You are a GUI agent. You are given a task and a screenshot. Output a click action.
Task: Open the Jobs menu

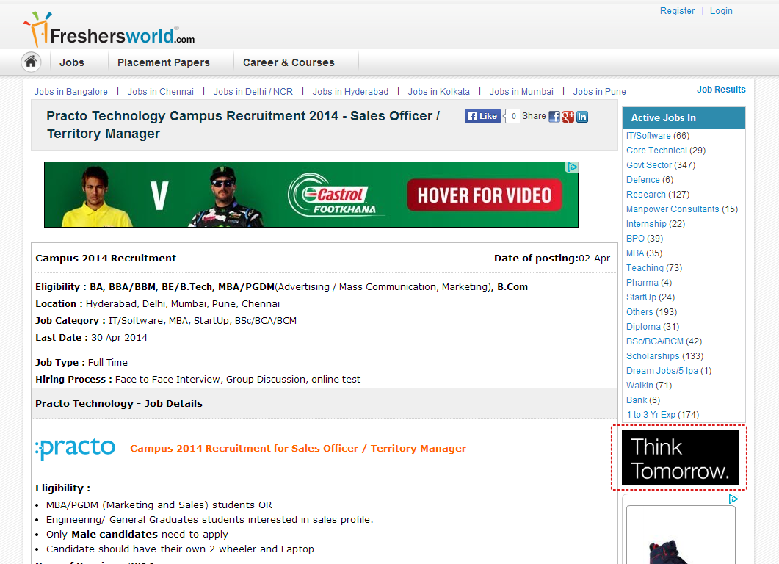(70, 62)
